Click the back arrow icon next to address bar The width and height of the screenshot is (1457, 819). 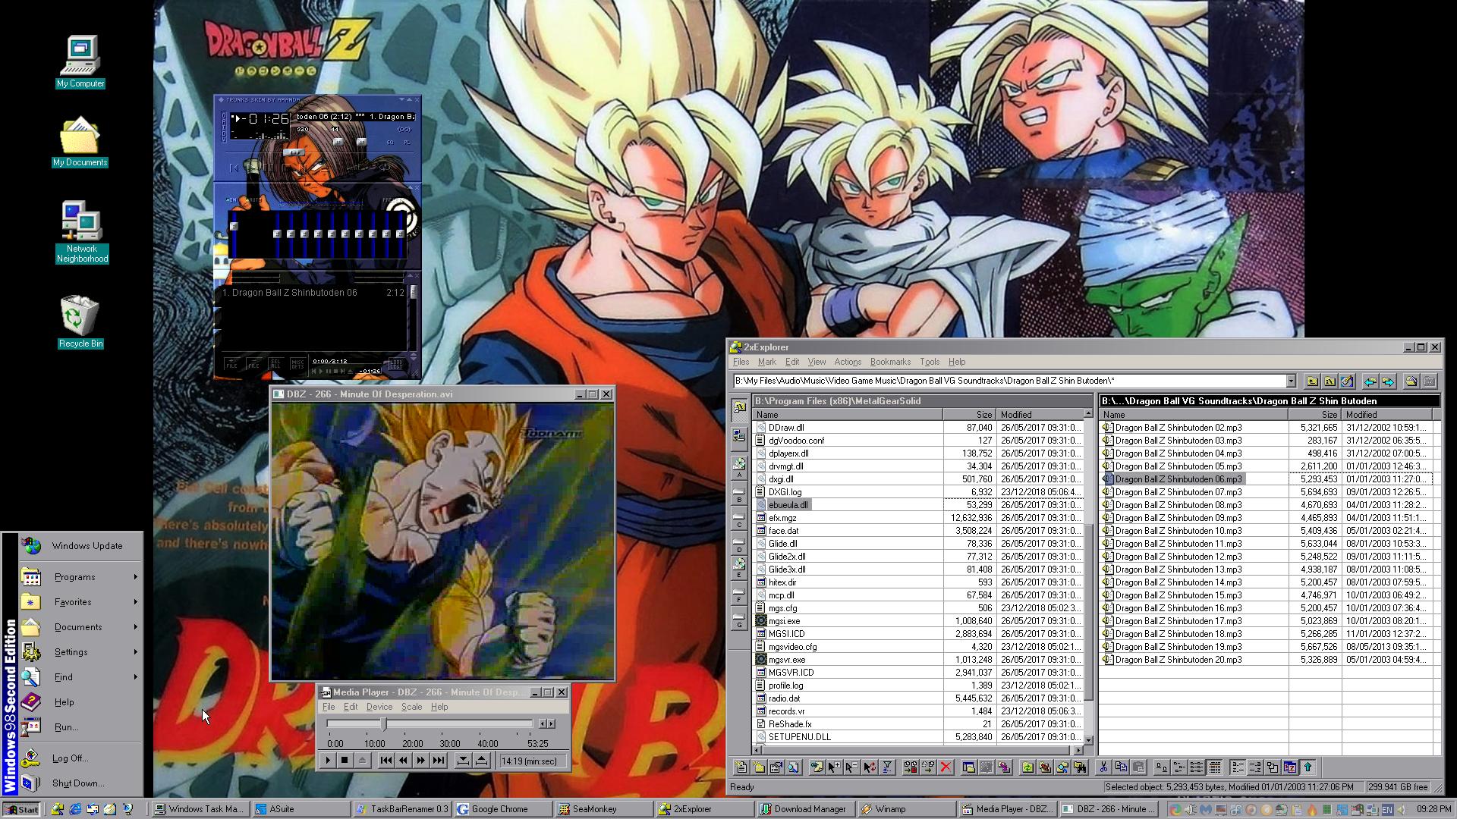(x=1370, y=381)
